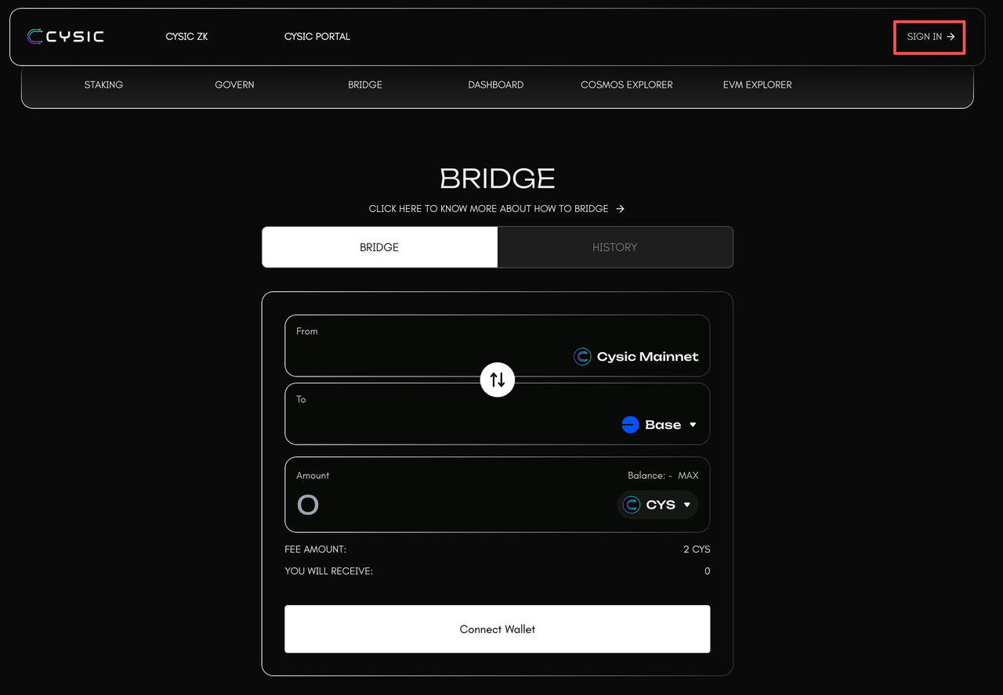Expand the Base destination network dropdown
The width and height of the screenshot is (1003, 695).
[x=692, y=425]
